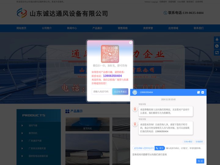This screenshot has width=220, height=165.
Task: Click 微信扫一扫 caption under QR code
Action: coord(110,65)
